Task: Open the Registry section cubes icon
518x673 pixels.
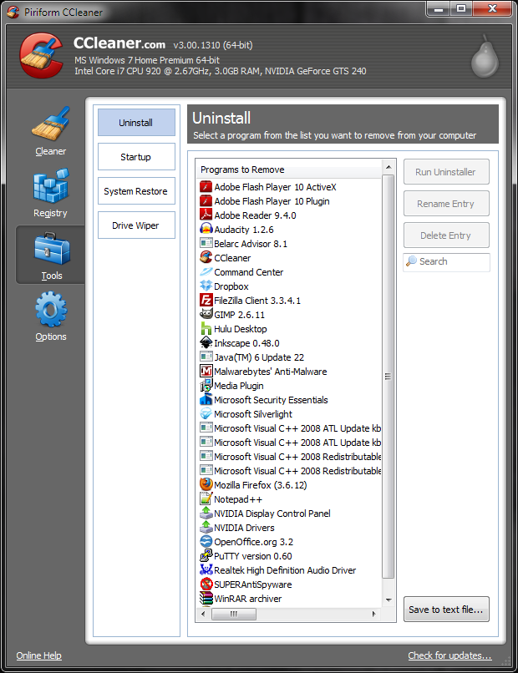Action: pos(51,185)
